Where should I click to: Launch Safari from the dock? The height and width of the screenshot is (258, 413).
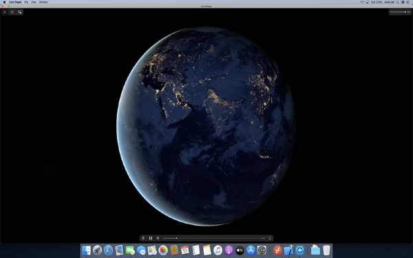click(x=108, y=250)
